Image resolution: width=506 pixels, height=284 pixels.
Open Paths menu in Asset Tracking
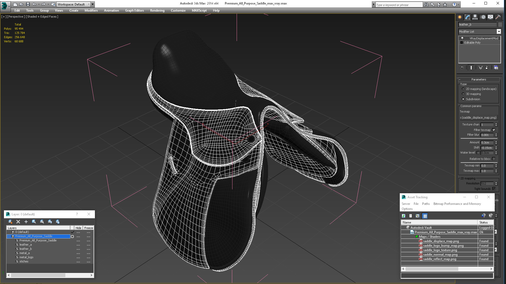(x=426, y=204)
